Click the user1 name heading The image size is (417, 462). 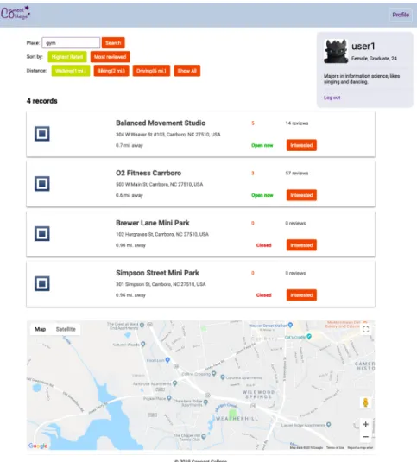[x=363, y=47]
